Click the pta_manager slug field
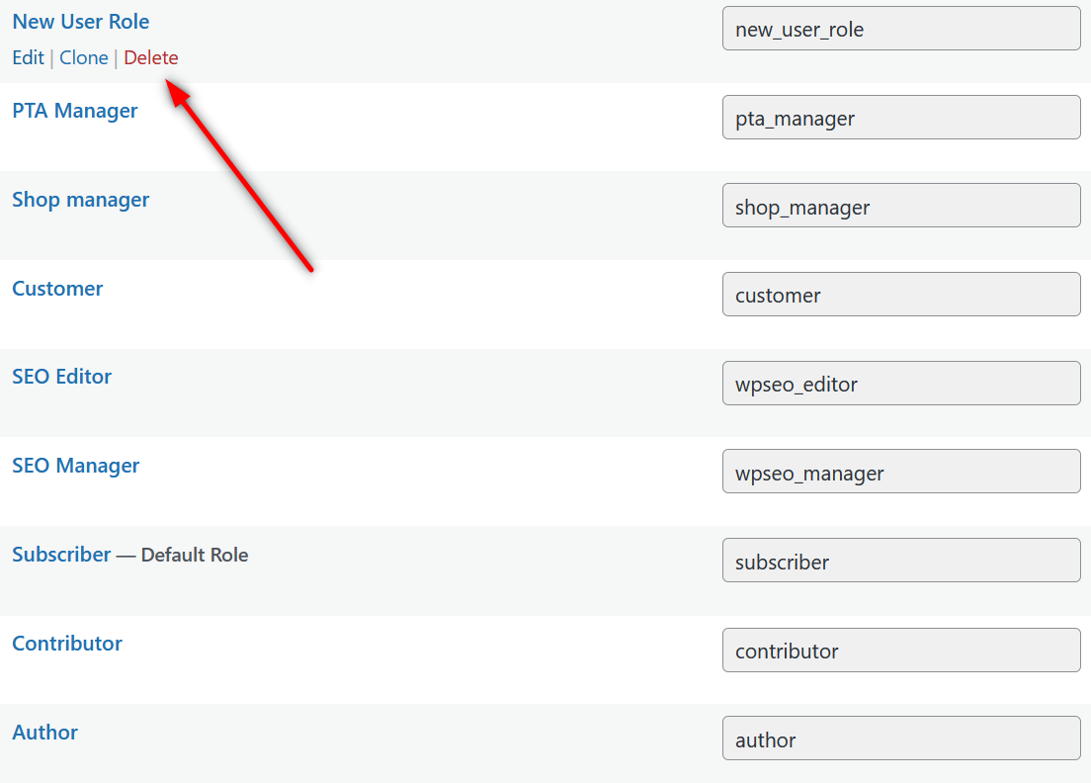 900,117
